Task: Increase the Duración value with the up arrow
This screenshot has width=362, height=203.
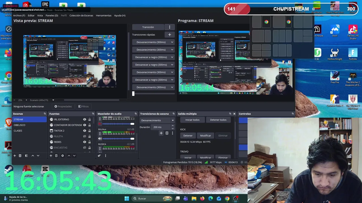Action: pos(173,126)
